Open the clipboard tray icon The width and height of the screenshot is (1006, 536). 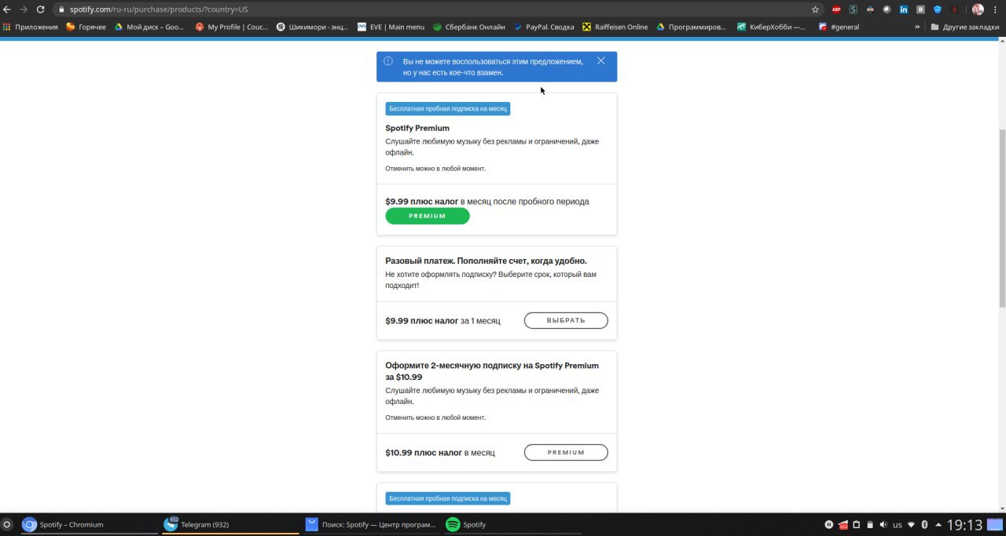tap(857, 524)
